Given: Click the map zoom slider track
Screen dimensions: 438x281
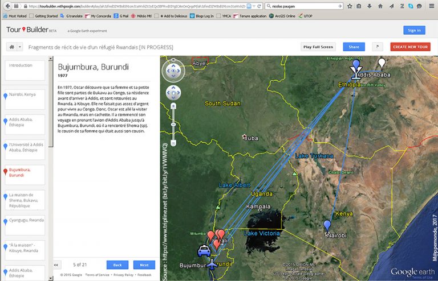Looking at the screenshot, I should pos(173,126).
